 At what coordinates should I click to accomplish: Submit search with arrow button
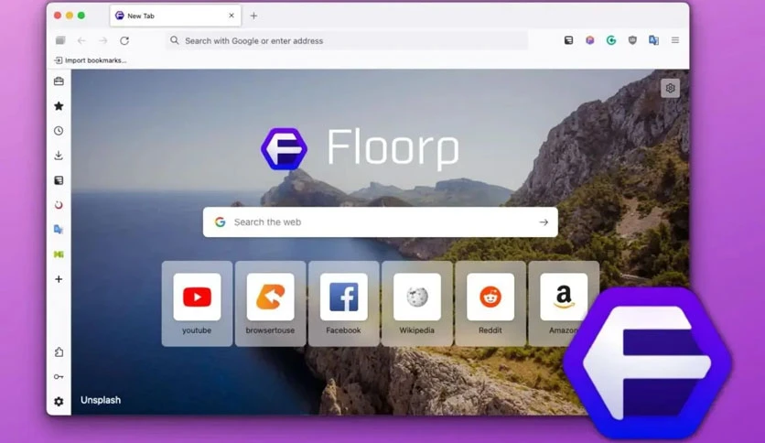coord(544,222)
